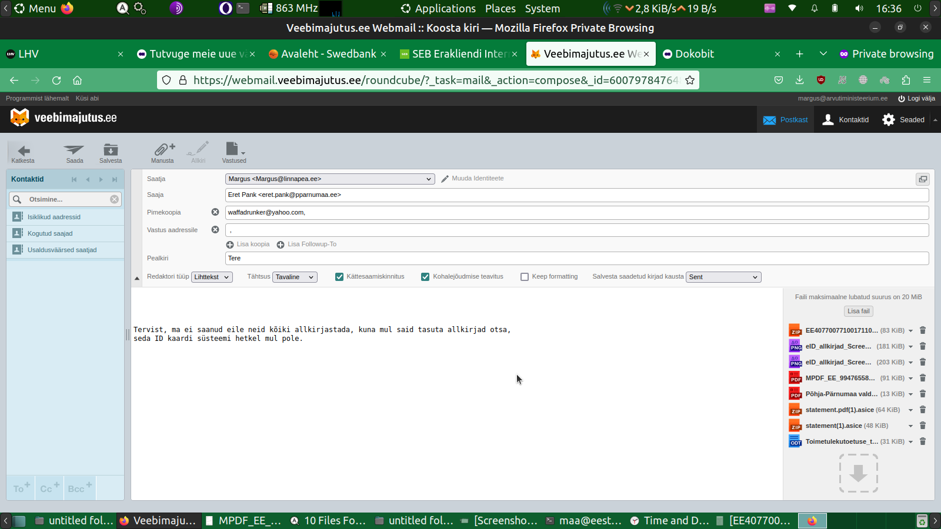
Task: Click the Lisa fail button
Action: pos(859,311)
